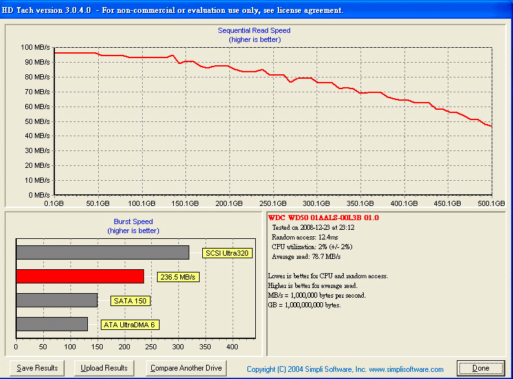Click the 236.5 MB/s yellow label

pos(178,277)
